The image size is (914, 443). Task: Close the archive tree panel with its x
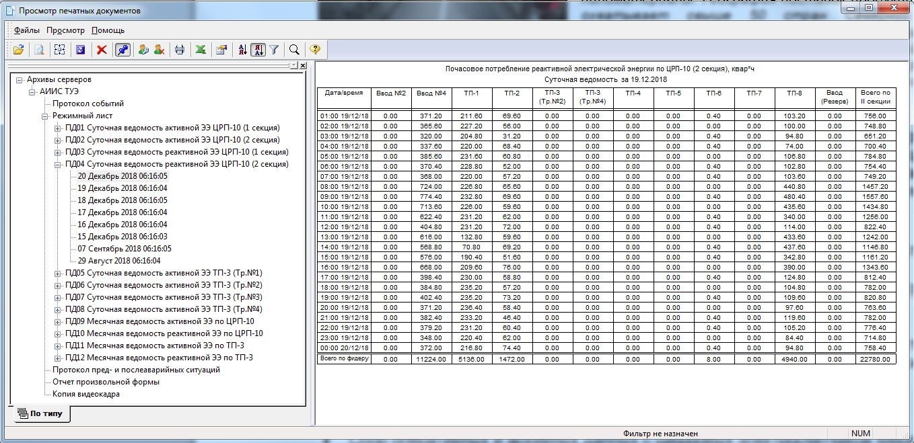click(303, 65)
